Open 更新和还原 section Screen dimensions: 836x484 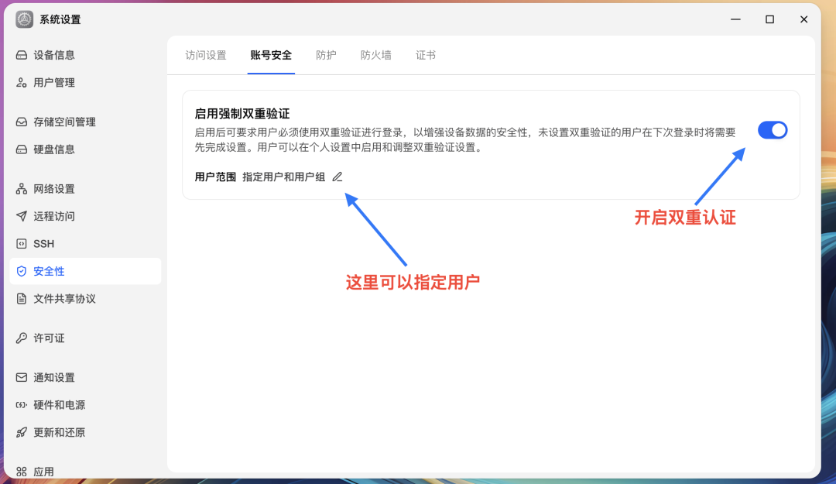(85, 433)
